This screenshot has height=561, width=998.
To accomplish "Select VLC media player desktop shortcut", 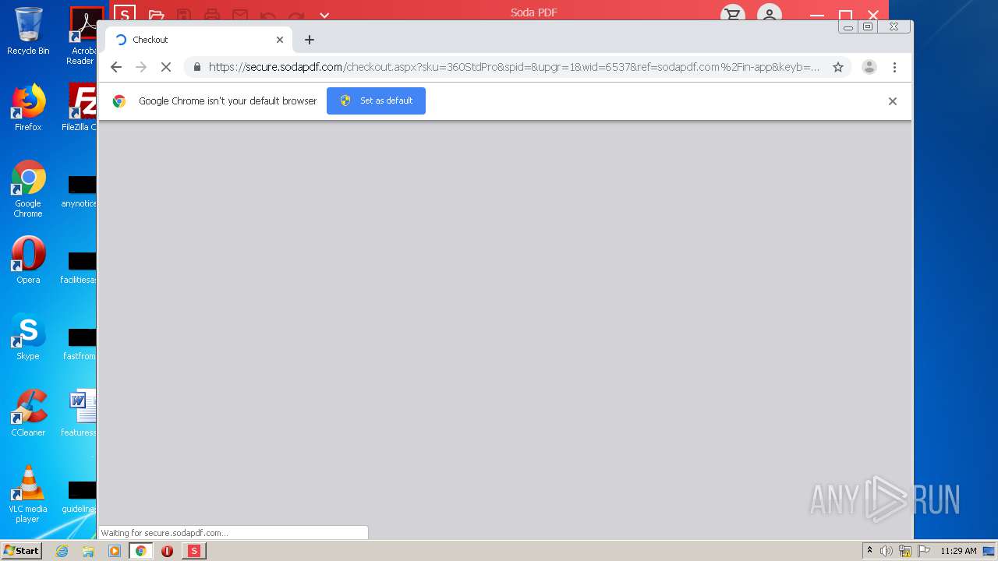I will pyautogui.click(x=28, y=494).
